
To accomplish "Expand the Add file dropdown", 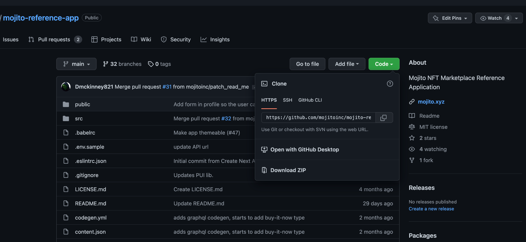I will 347,64.
